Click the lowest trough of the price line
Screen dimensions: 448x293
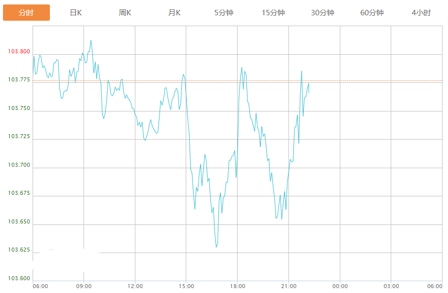216,247
